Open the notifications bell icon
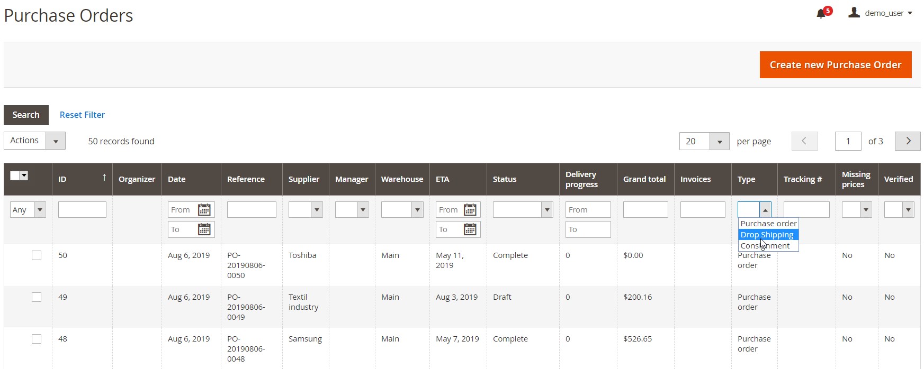Viewport: 924px width, 369px height. [821, 13]
